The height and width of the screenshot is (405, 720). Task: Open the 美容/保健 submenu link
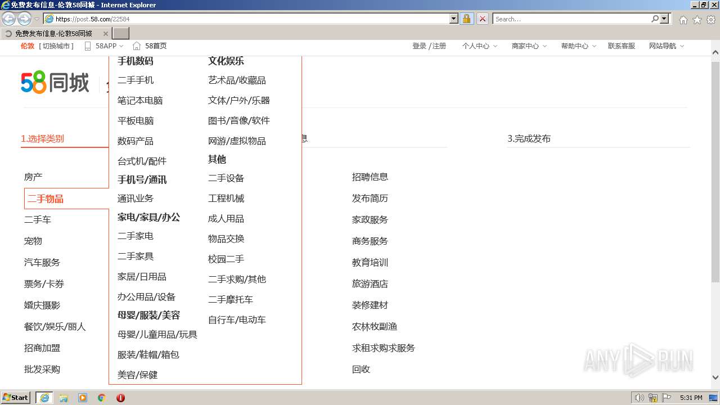[x=138, y=375]
